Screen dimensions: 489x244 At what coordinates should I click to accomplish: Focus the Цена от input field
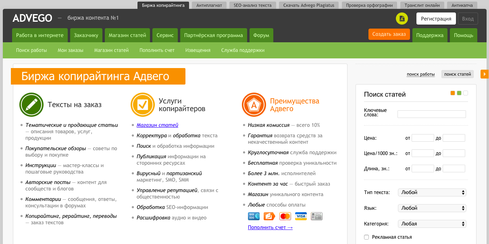coord(423,138)
